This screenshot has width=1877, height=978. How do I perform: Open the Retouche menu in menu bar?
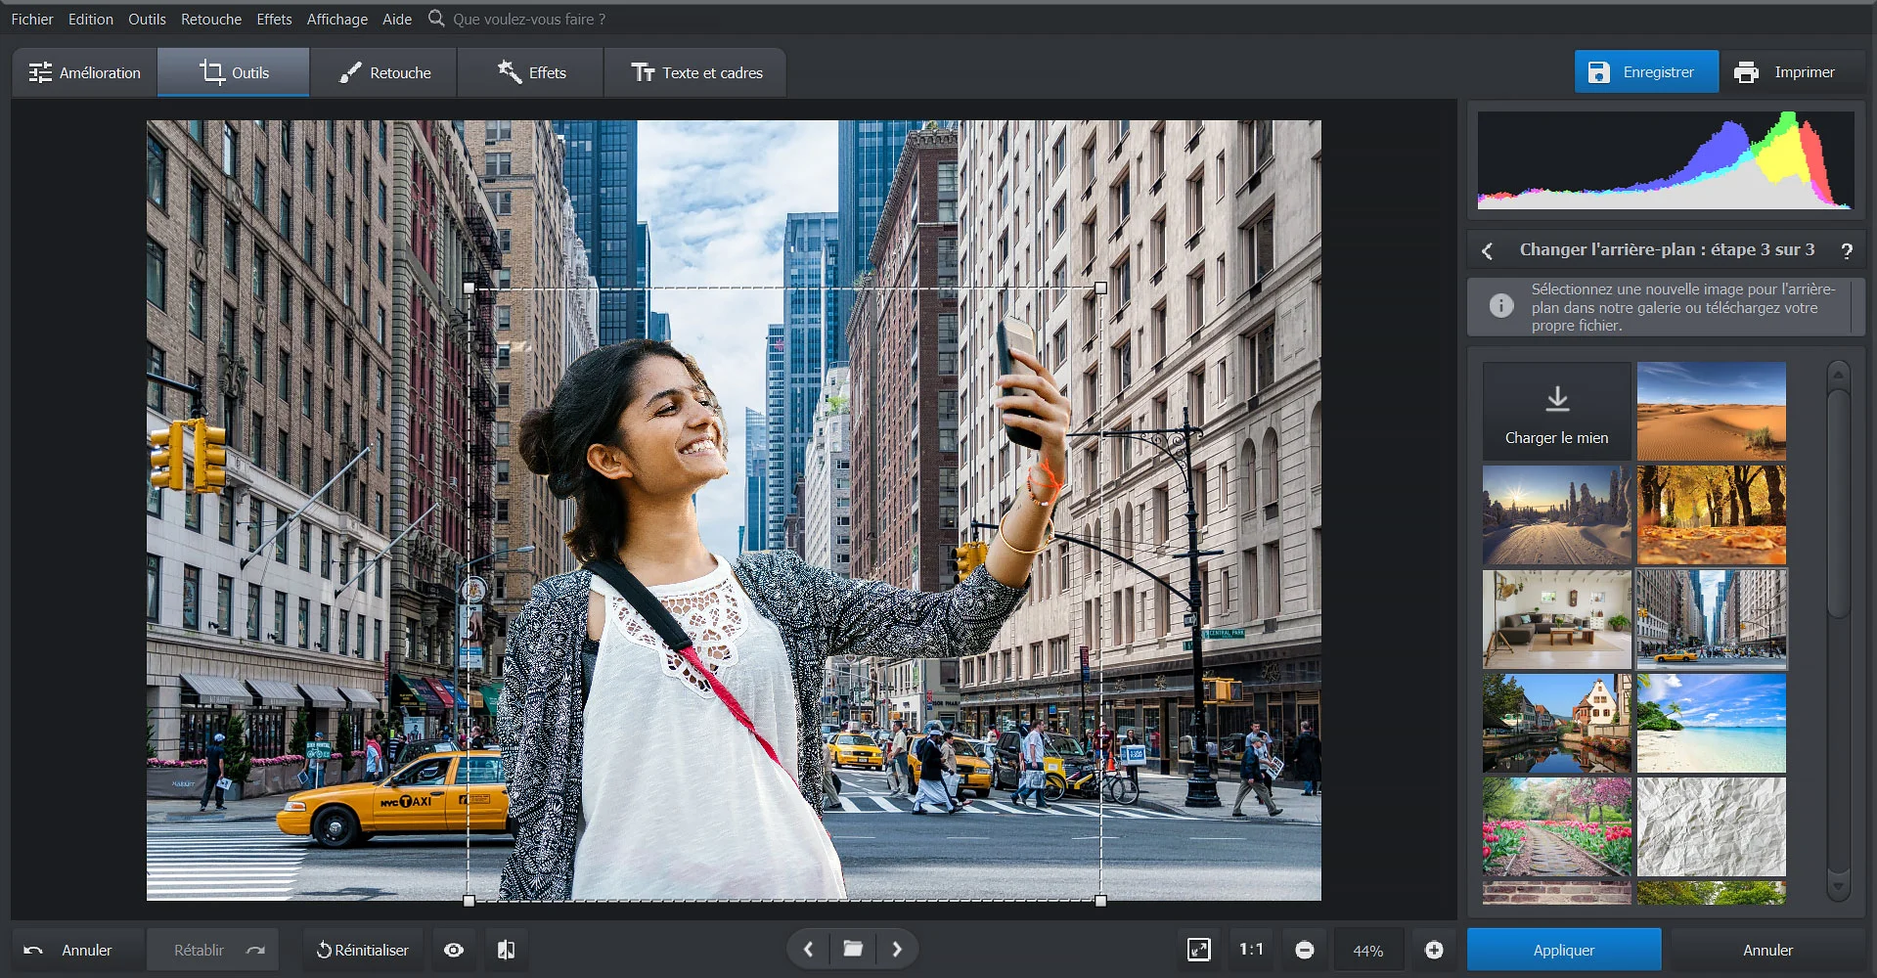coord(211,19)
